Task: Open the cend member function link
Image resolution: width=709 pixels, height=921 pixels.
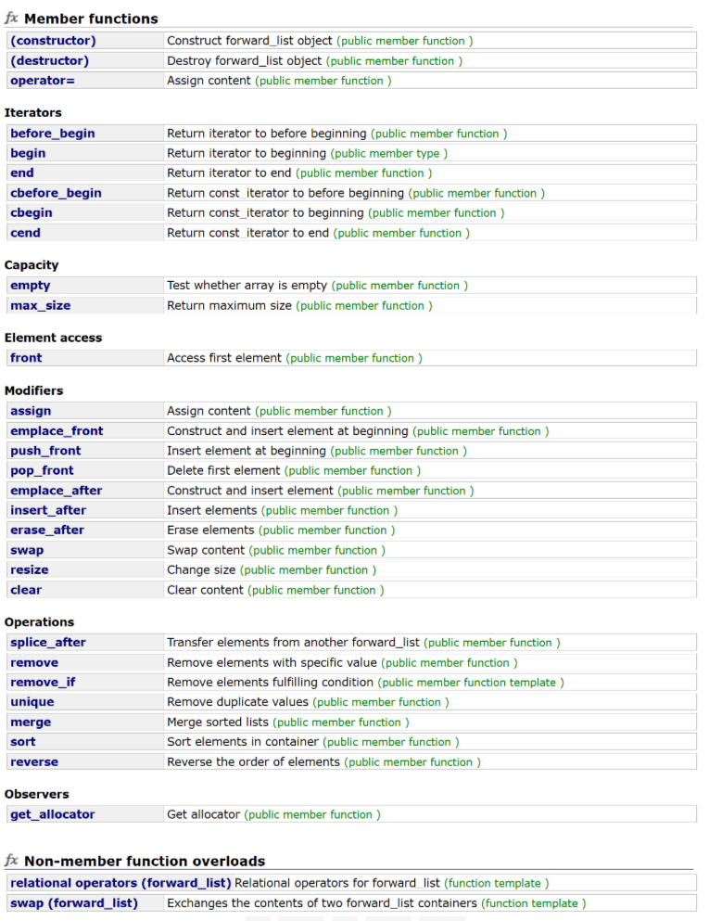Action: coord(25,233)
